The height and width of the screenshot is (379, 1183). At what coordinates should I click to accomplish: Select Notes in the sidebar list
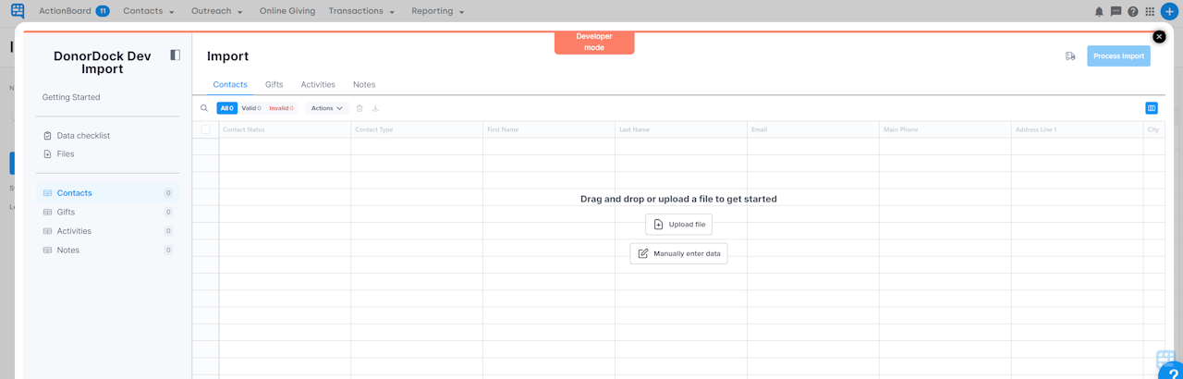(107, 251)
